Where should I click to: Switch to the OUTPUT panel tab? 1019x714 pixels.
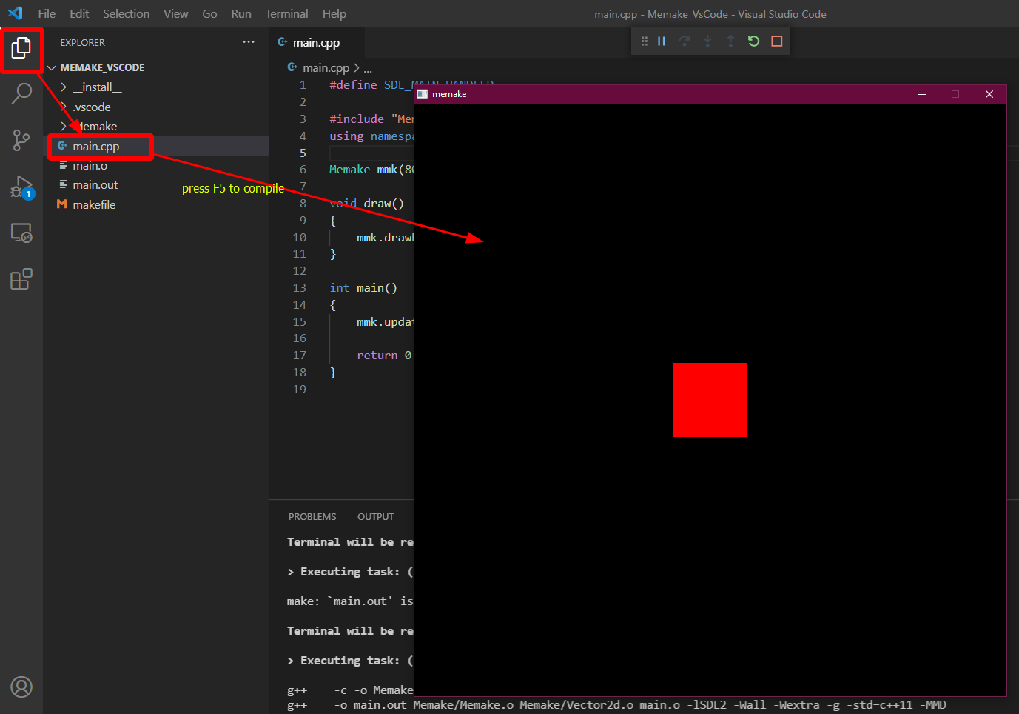tap(375, 516)
